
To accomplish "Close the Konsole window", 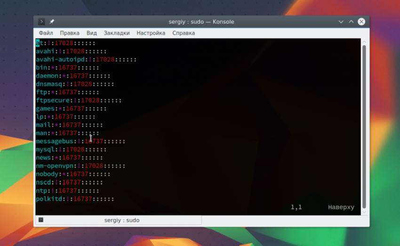I will click(361, 22).
